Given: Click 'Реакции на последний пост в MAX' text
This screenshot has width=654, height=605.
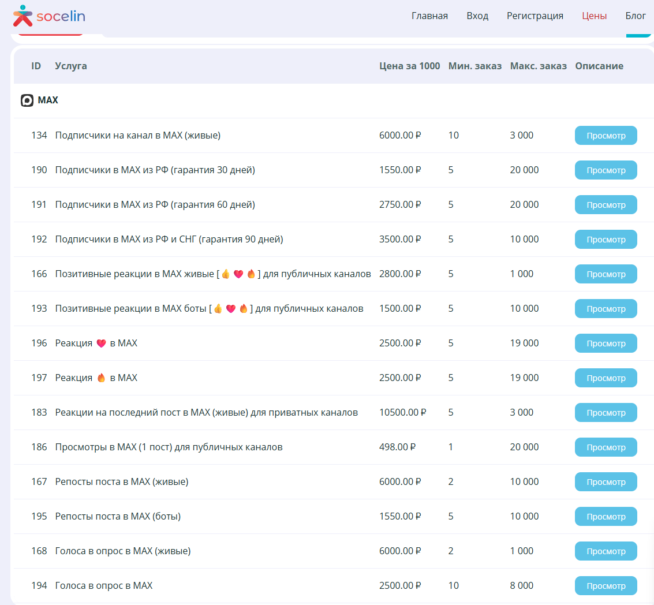Looking at the screenshot, I should (x=207, y=412).
